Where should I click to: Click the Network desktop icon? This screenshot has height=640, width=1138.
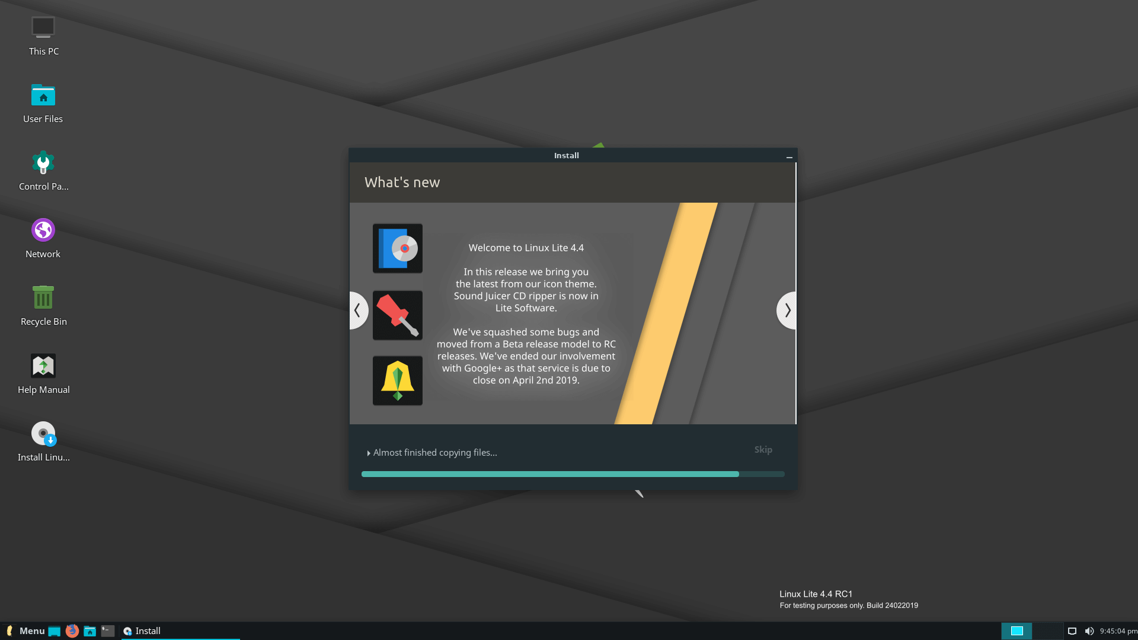42,230
